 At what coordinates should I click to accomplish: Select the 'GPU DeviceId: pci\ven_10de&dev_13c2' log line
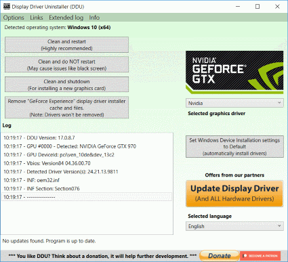tap(87, 155)
